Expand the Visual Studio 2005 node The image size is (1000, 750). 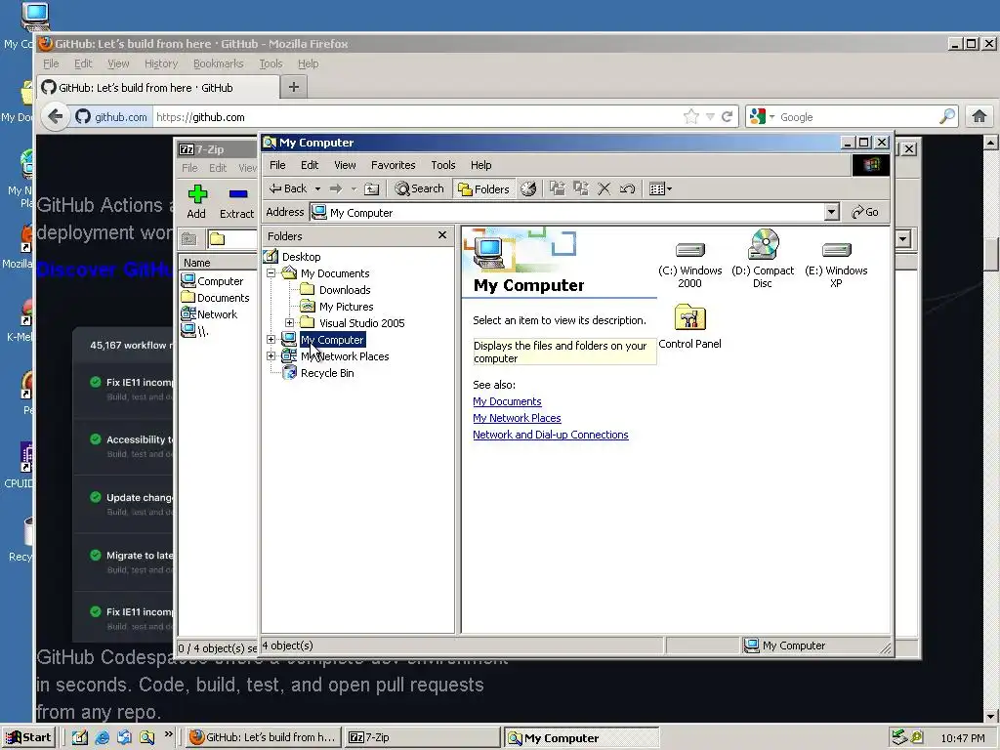tap(289, 322)
